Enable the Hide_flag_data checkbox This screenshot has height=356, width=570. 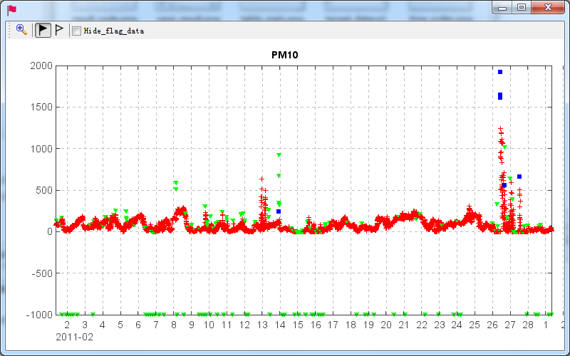pos(76,31)
